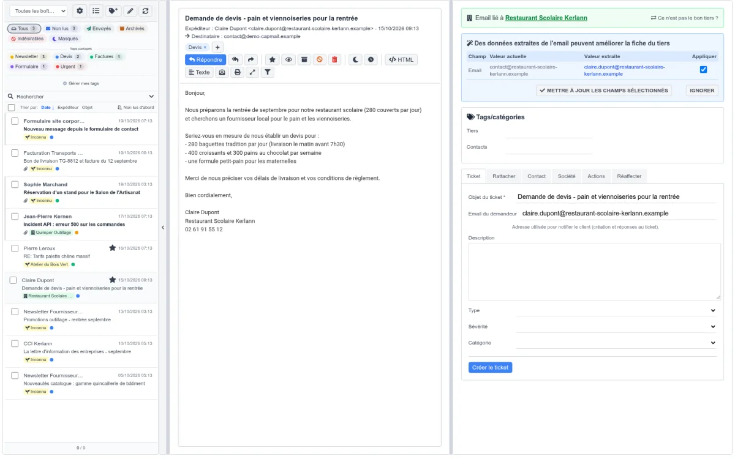Click the eye icon in email toolbar
This screenshot has width=735, height=459.
point(288,59)
